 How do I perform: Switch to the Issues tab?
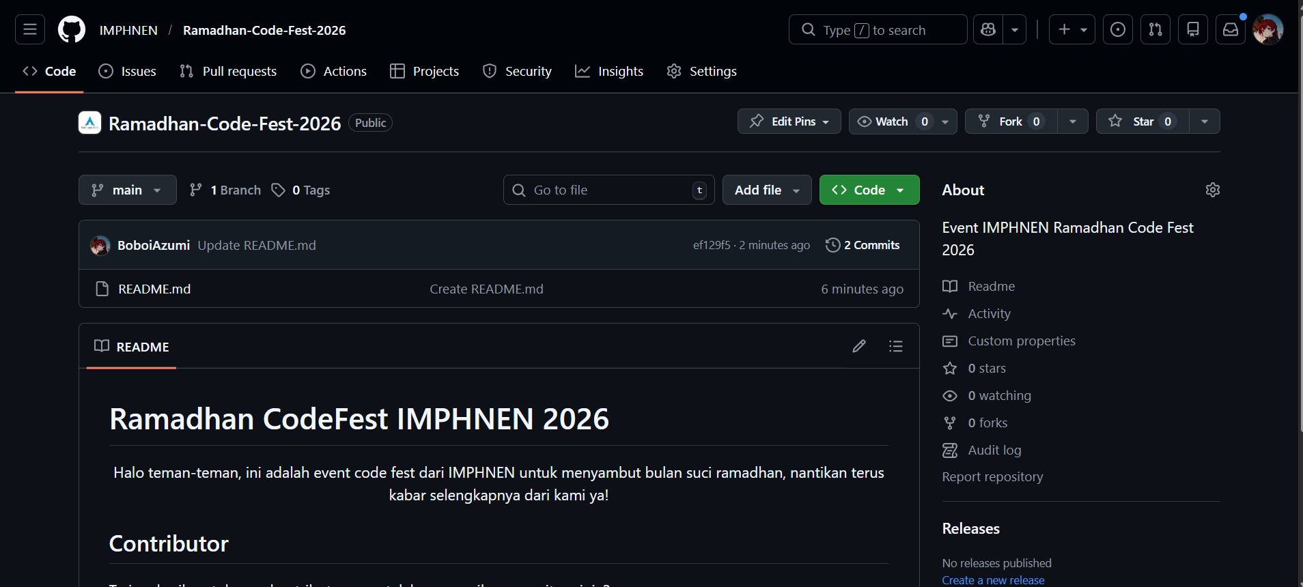point(128,71)
